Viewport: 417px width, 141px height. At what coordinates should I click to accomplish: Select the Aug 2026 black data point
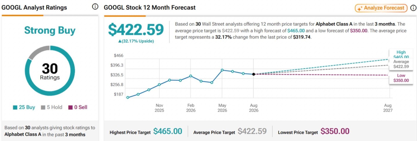click(254, 74)
